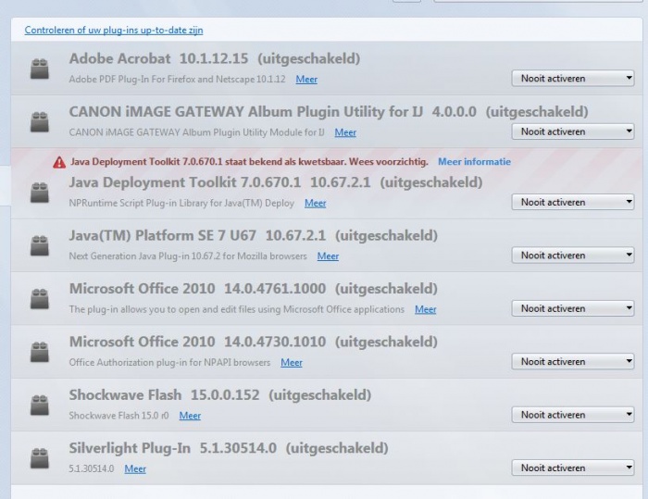The width and height of the screenshot is (648, 499).
Task: Click 'Meer' for Office Authorization plug-in
Action: click(x=292, y=362)
